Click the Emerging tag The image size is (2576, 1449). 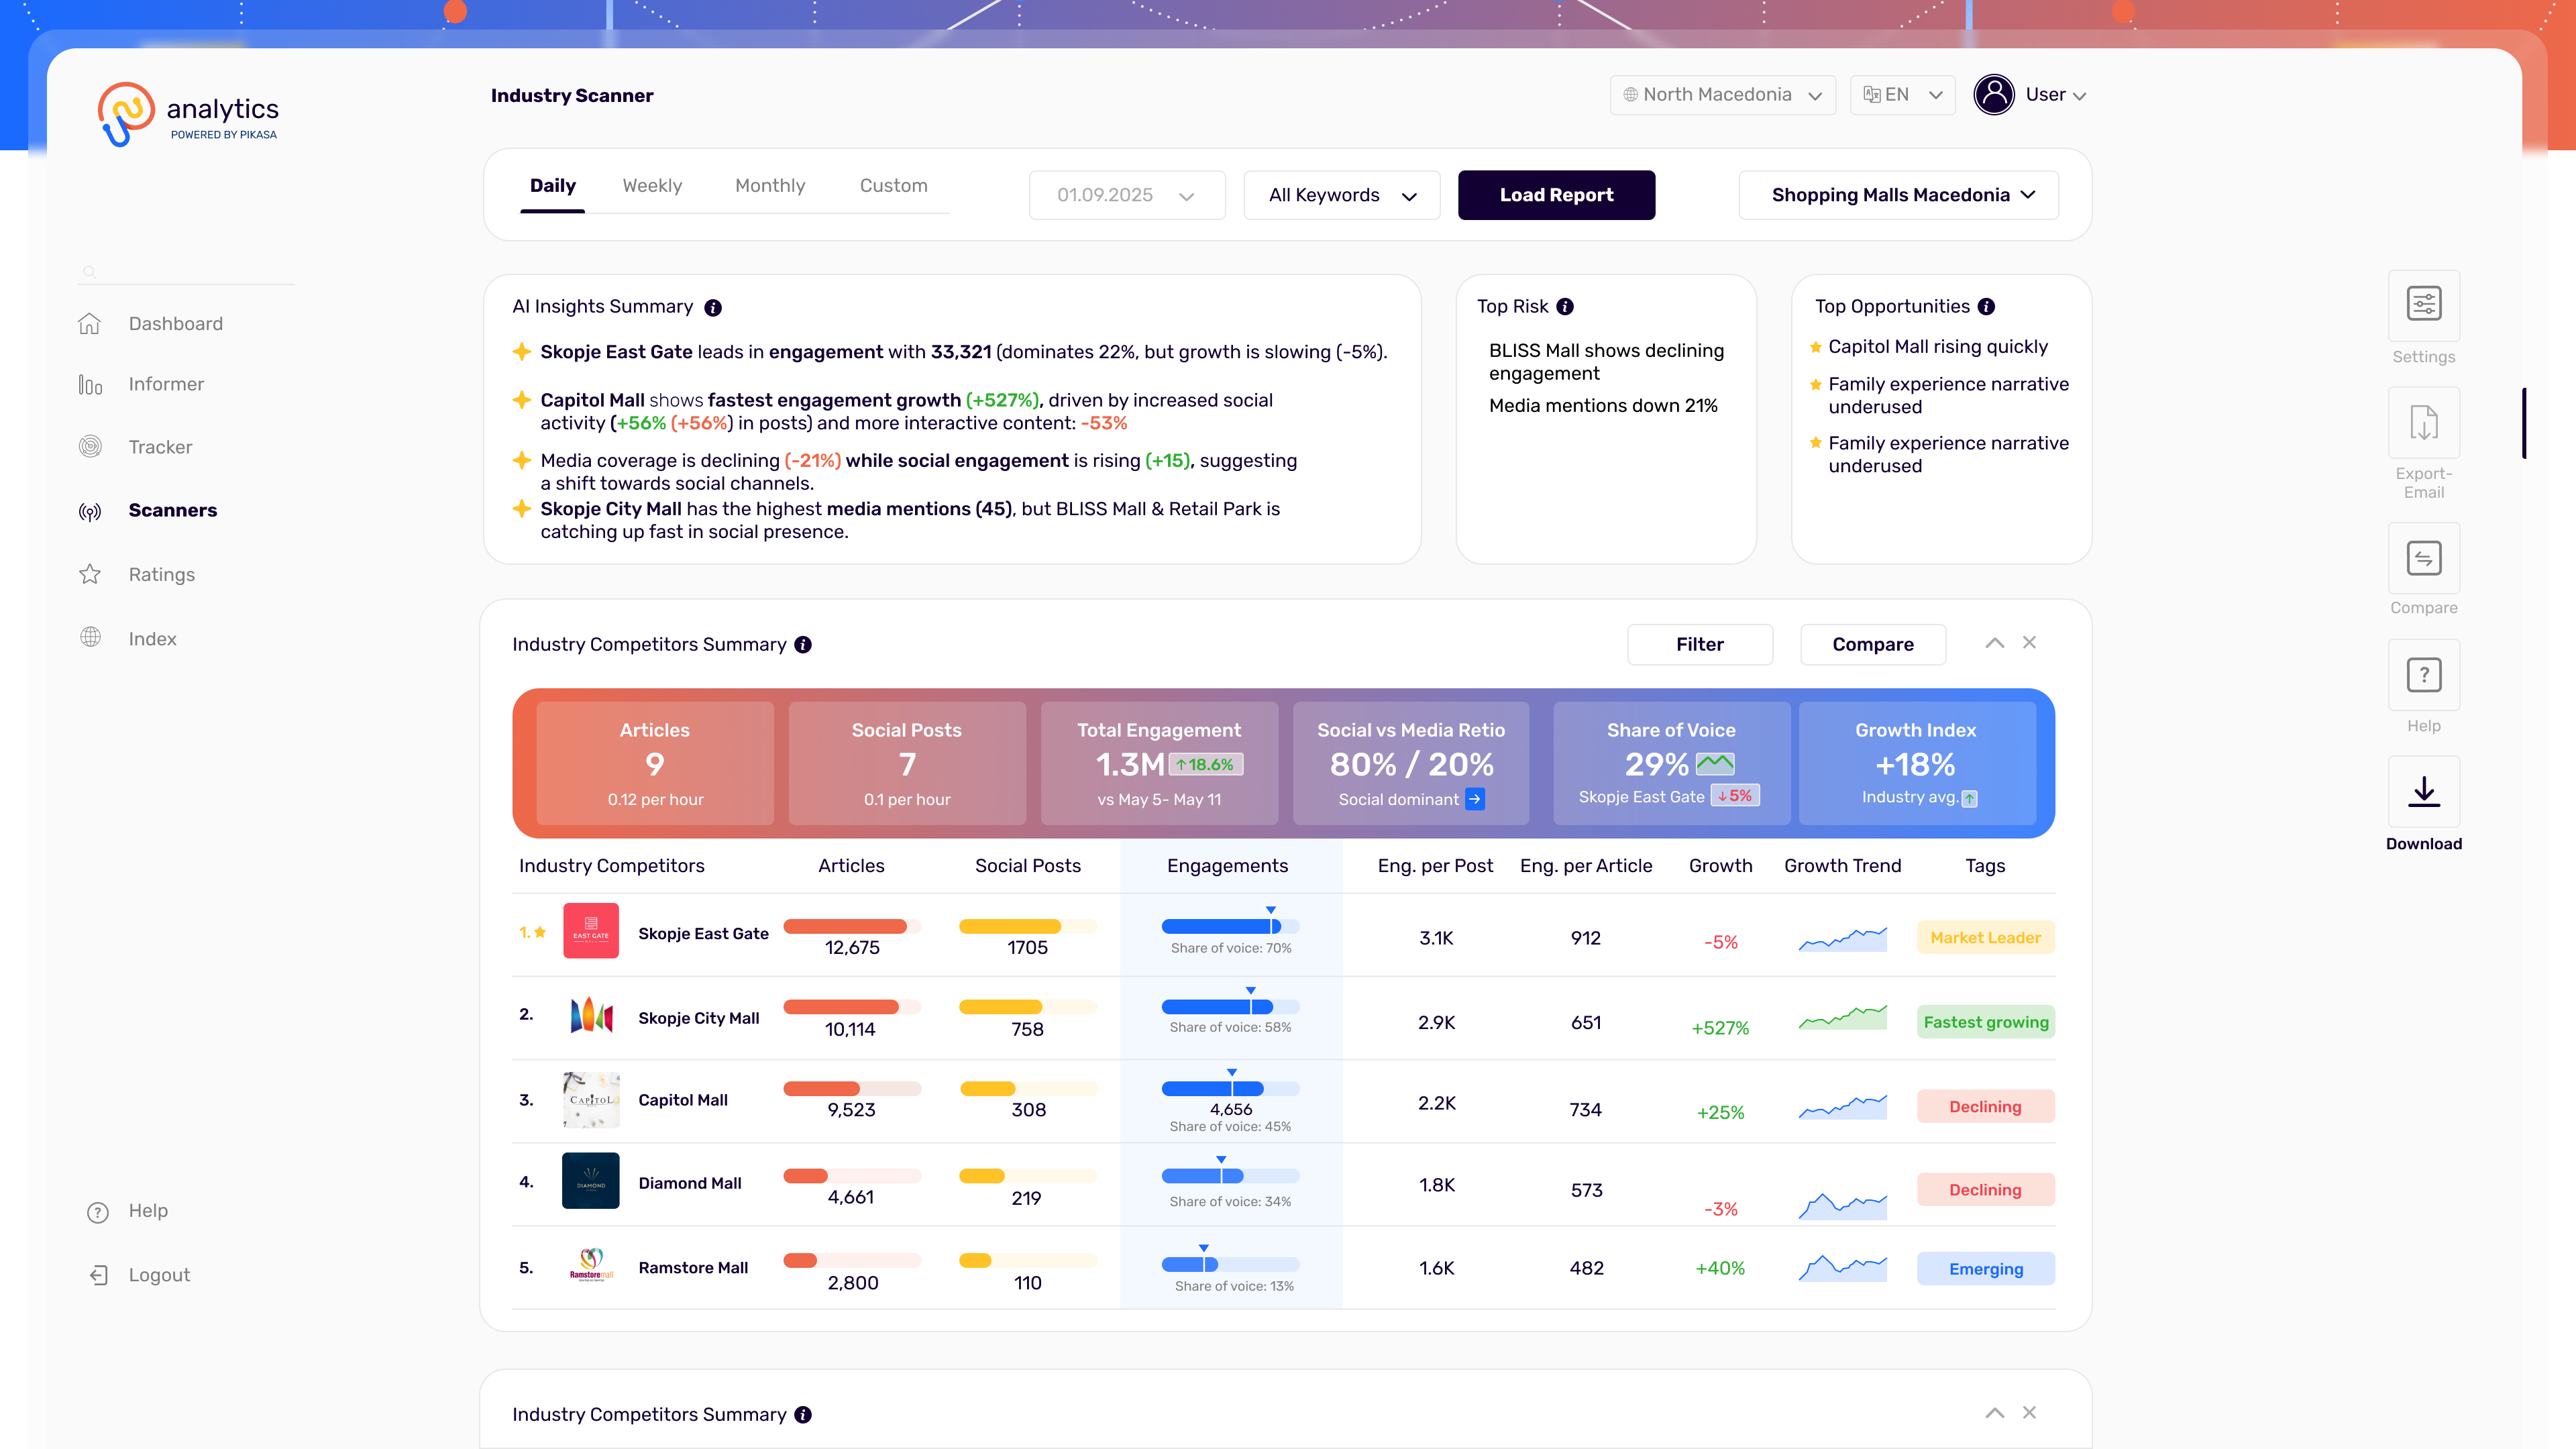pos(1985,1269)
